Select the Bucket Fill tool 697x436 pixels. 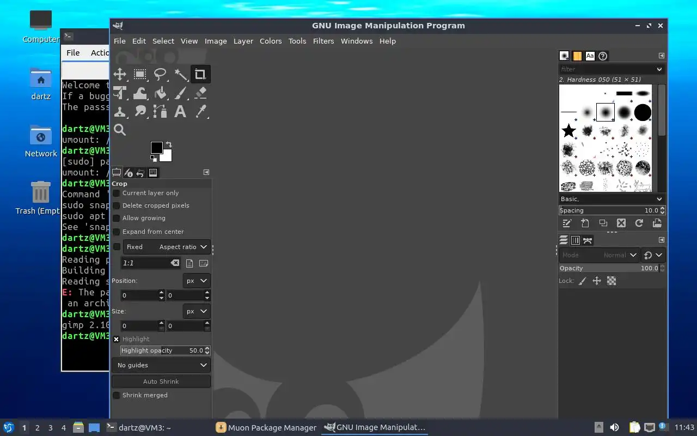pyautogui.click(x=160, y=93)
